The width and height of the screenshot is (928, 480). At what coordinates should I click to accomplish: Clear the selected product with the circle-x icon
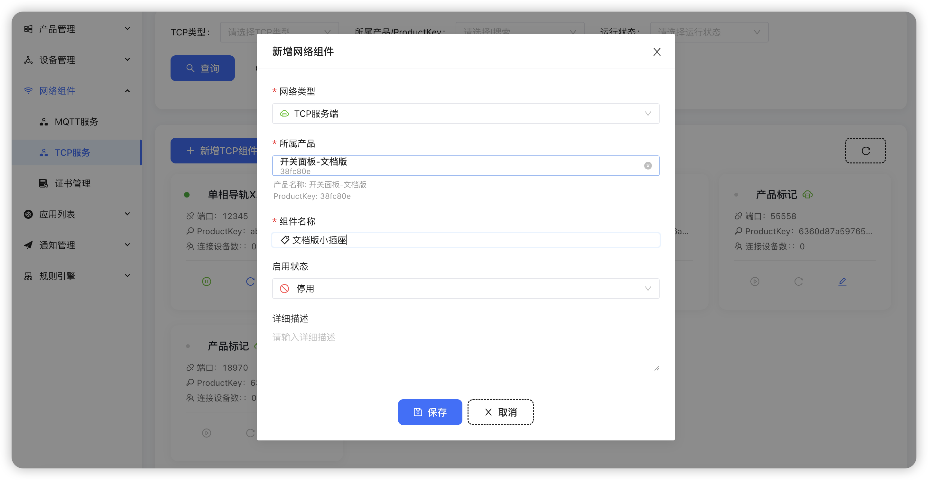(x=648, y=166)
